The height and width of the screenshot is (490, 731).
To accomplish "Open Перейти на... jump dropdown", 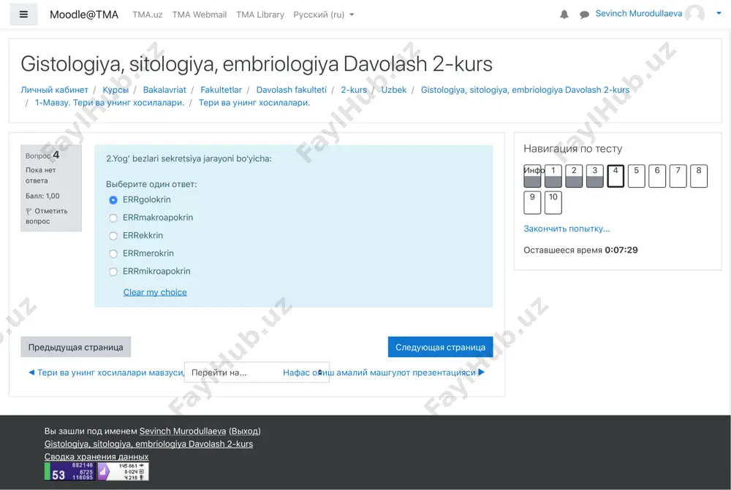I will tap(257, 372).
